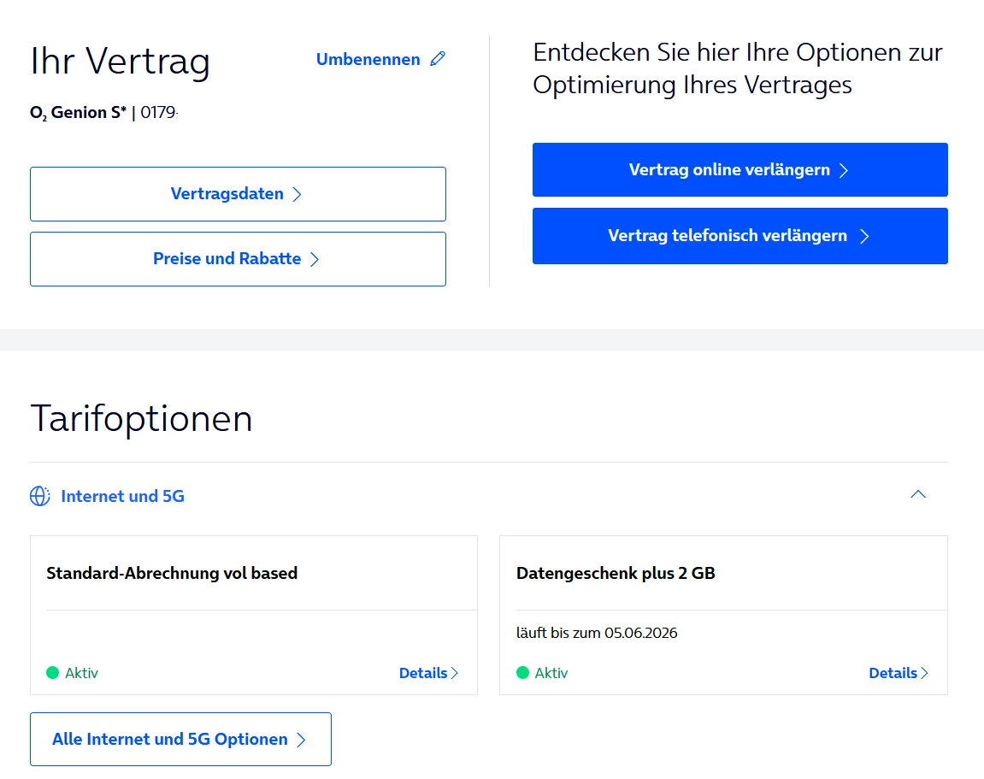Click the green Aktiv dot under Datengeschenk
984x779 pixels.
click(x=523, y=673)
